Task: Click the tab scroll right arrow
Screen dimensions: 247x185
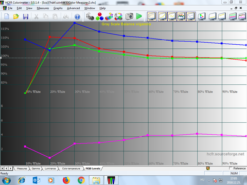Action: click(x=10, y=169)
